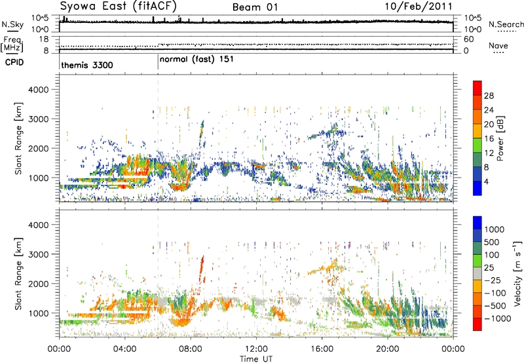Click the "2000" tick on the power panel

[x=38, y=148]
